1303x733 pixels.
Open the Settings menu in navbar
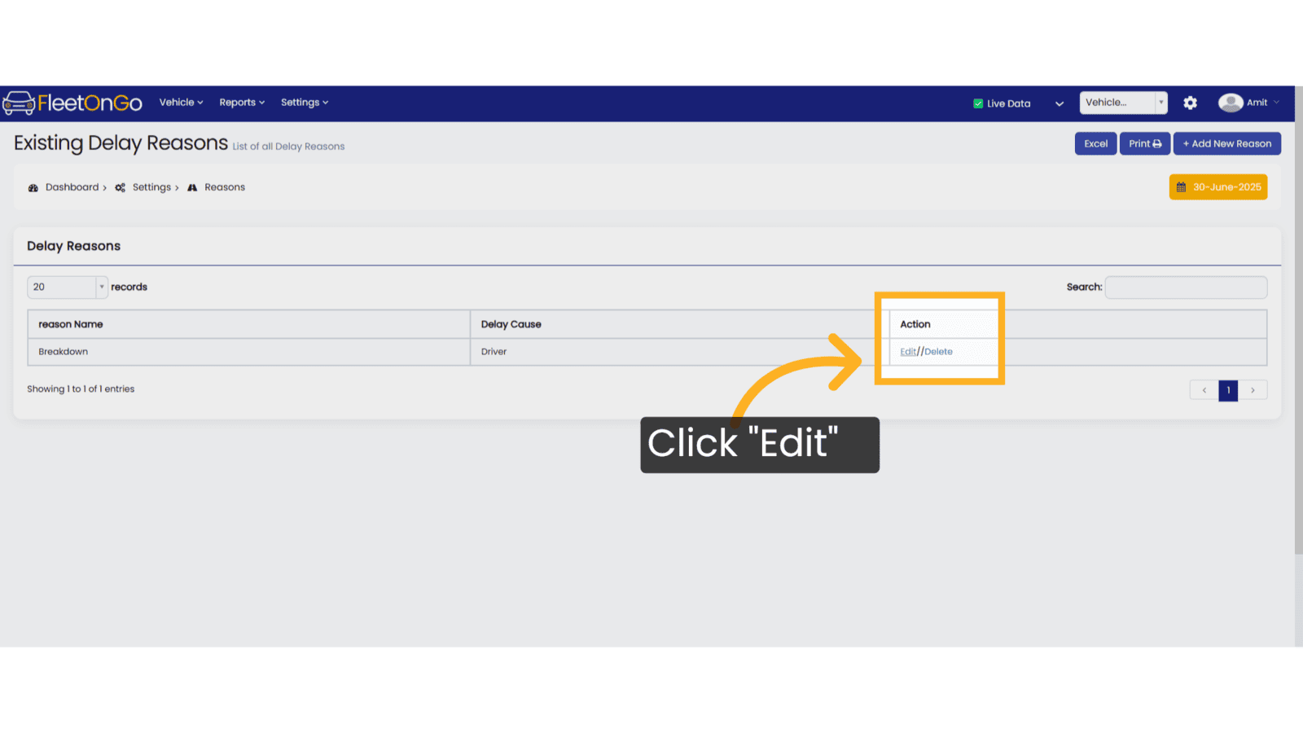point(305,103)
